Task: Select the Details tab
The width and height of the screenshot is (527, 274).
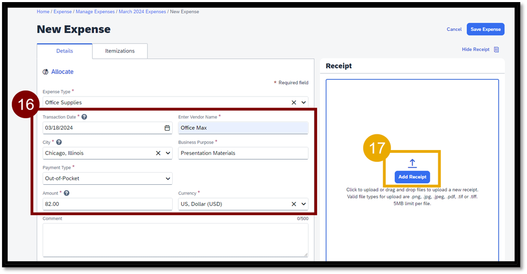Action: coord(65,51)
